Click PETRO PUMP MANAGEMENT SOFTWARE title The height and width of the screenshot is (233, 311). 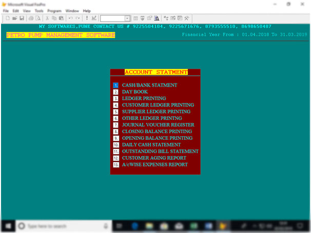click(61, 35)
